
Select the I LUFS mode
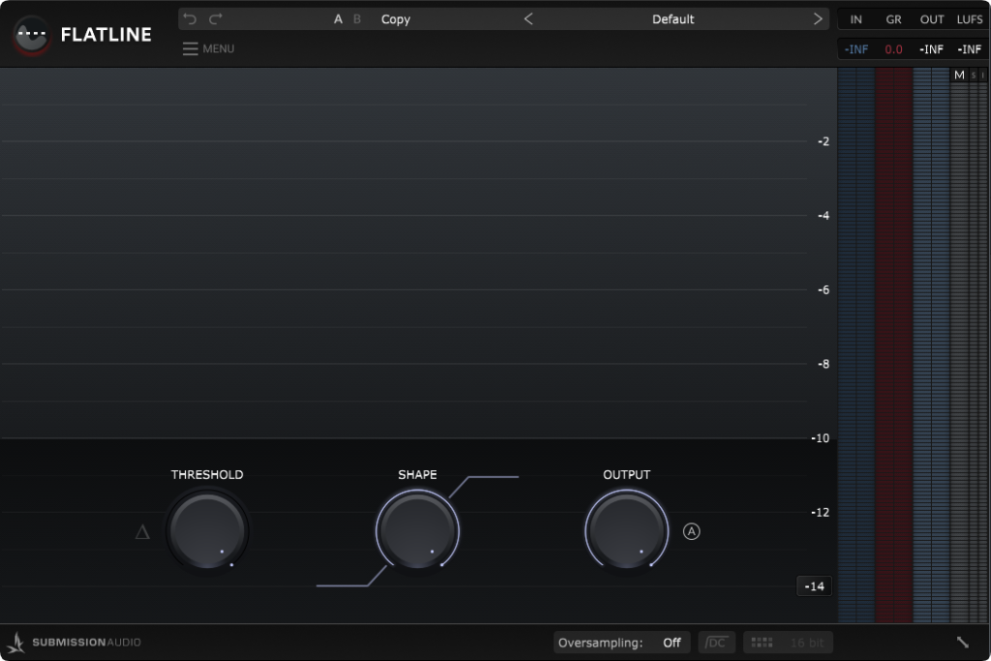click(x=983, y=75)
